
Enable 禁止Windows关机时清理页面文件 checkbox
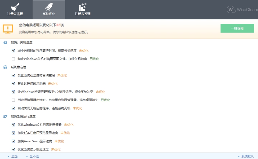click(13, 59)
